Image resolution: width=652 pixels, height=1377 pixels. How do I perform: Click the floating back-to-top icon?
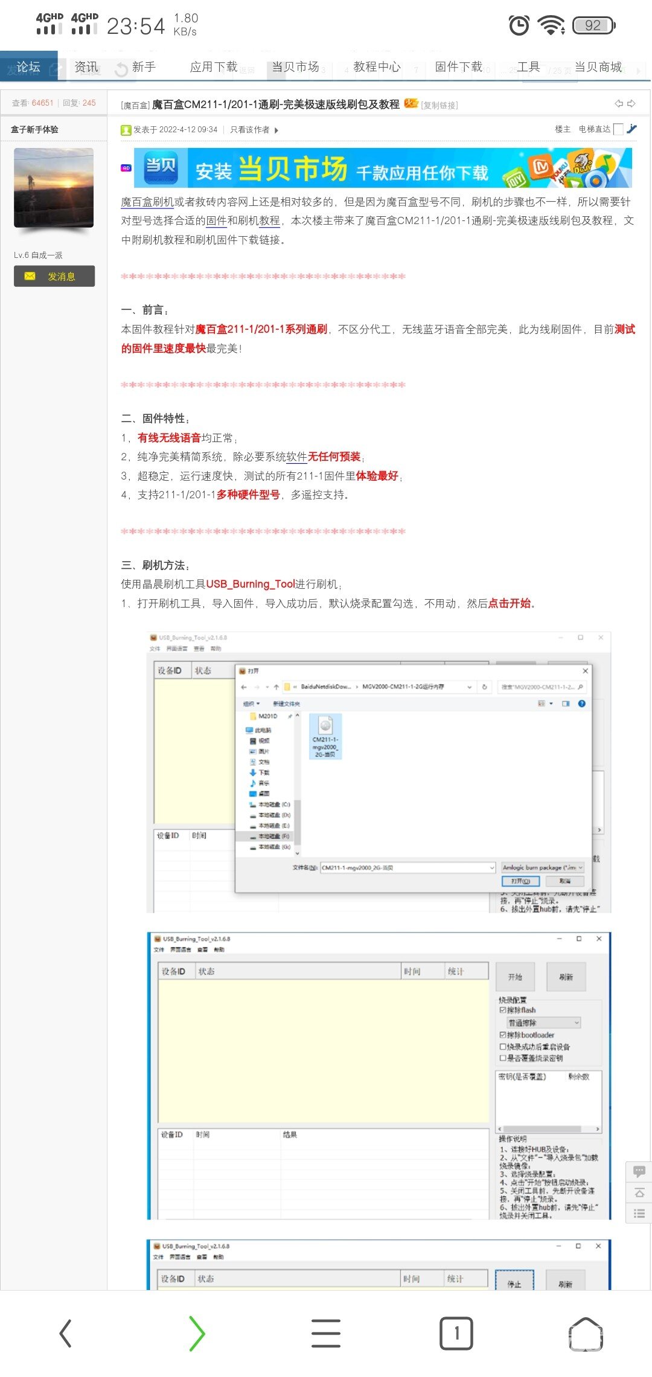639,1193
